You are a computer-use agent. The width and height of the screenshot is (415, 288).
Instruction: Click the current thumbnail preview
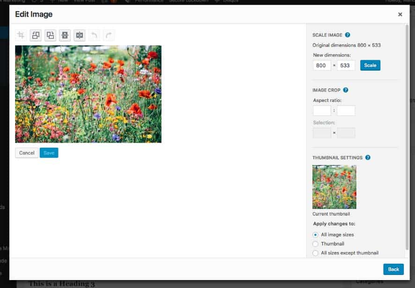point(334,187)
